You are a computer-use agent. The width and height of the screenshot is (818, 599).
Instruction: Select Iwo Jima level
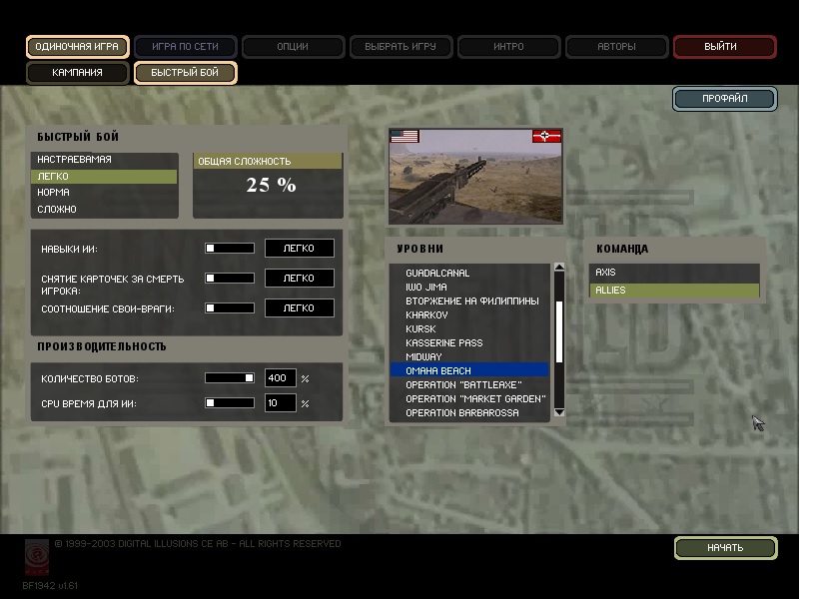click(x=469, y=288)
